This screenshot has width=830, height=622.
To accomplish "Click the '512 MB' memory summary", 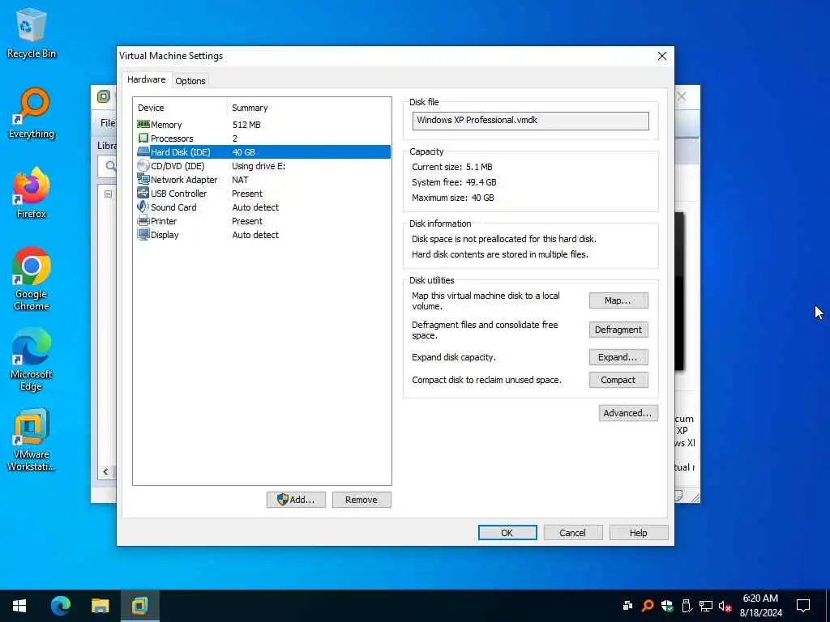I will [x=246, y=125].
